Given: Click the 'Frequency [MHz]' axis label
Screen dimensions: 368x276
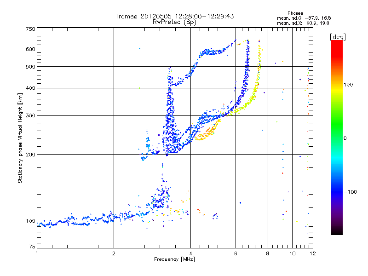Looking at the screenshot, I should click(x=174, y=259).
